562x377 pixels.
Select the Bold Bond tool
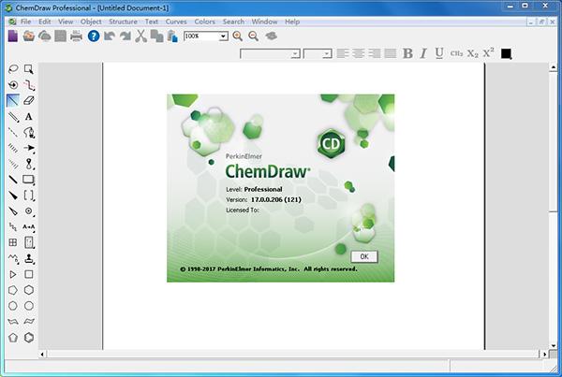click(13, 180)
